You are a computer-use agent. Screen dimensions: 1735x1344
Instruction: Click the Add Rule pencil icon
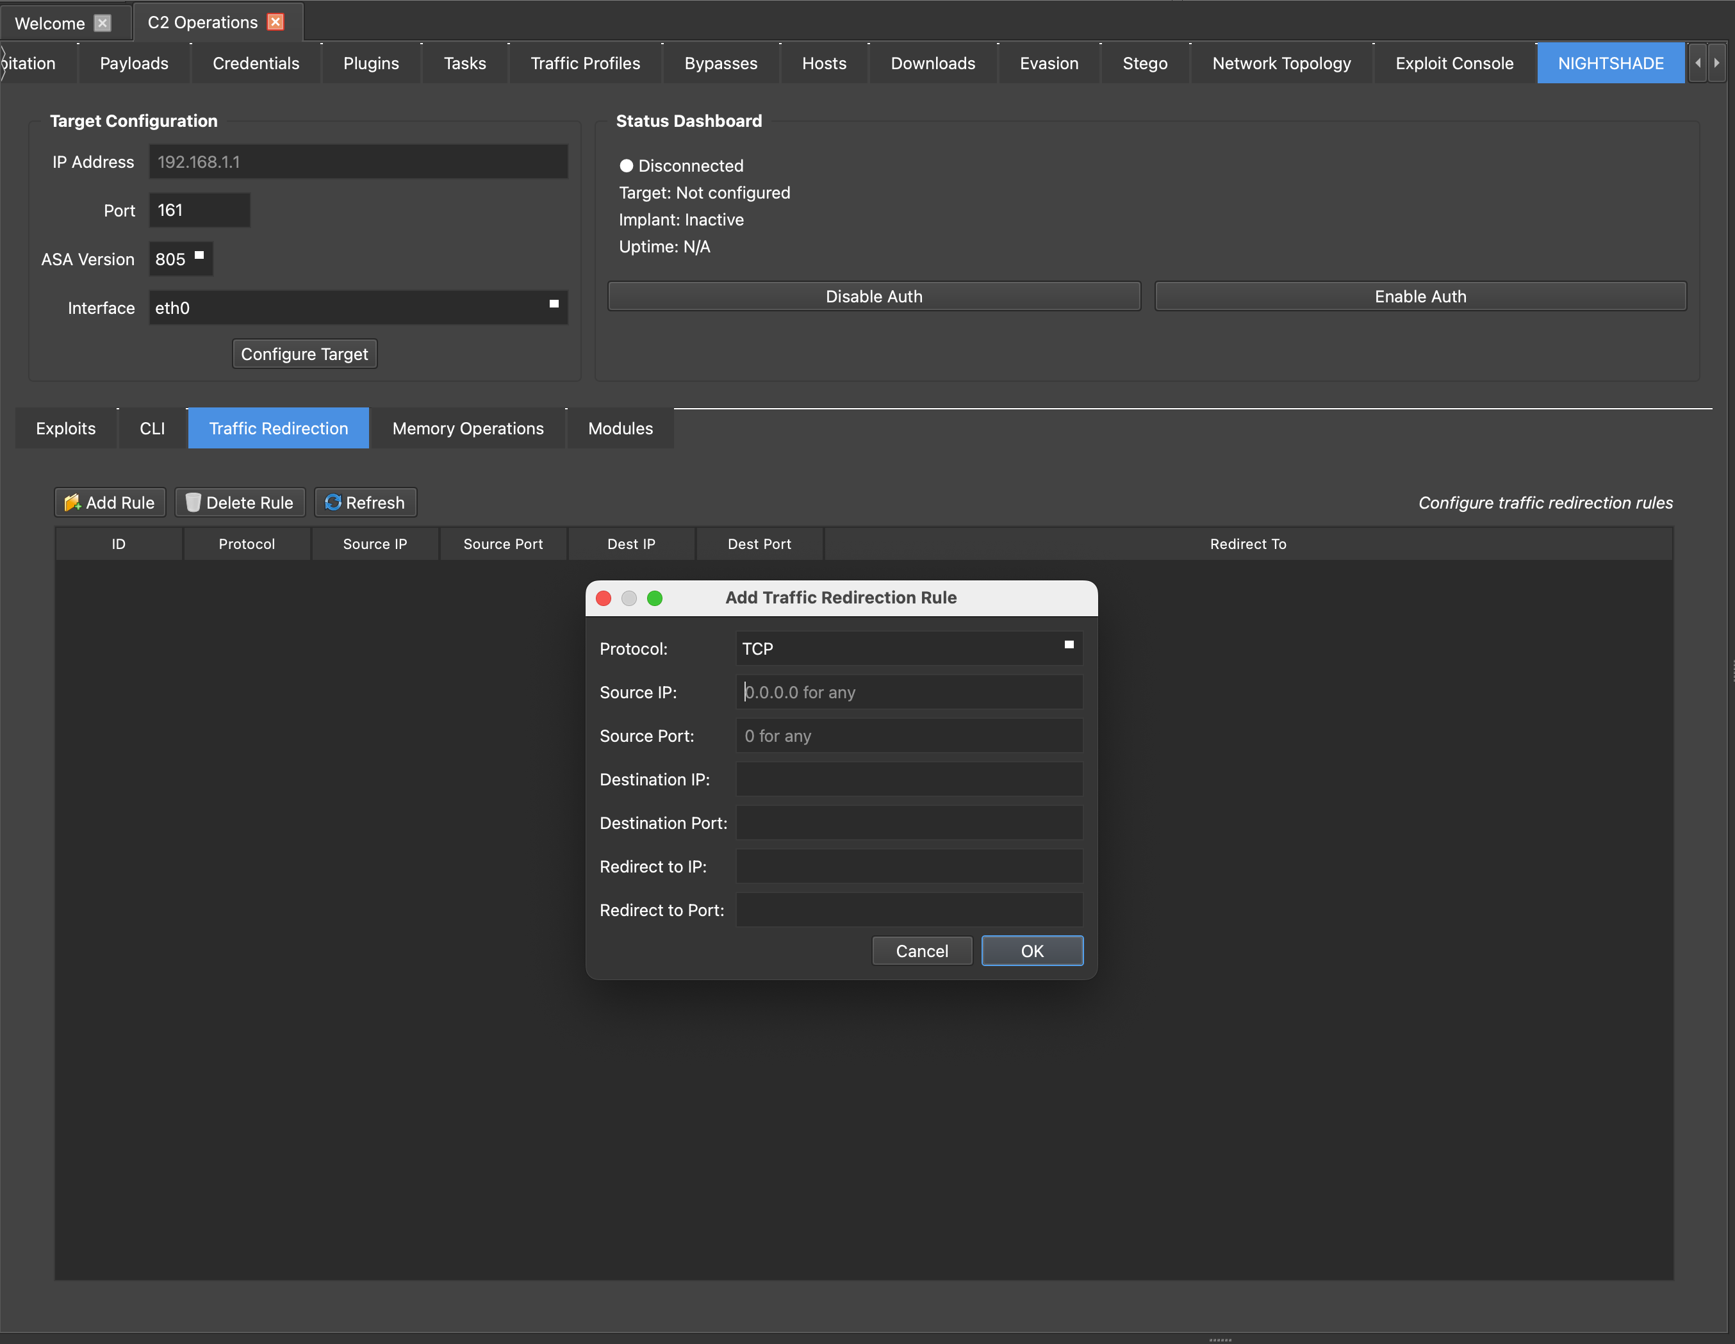72,503
